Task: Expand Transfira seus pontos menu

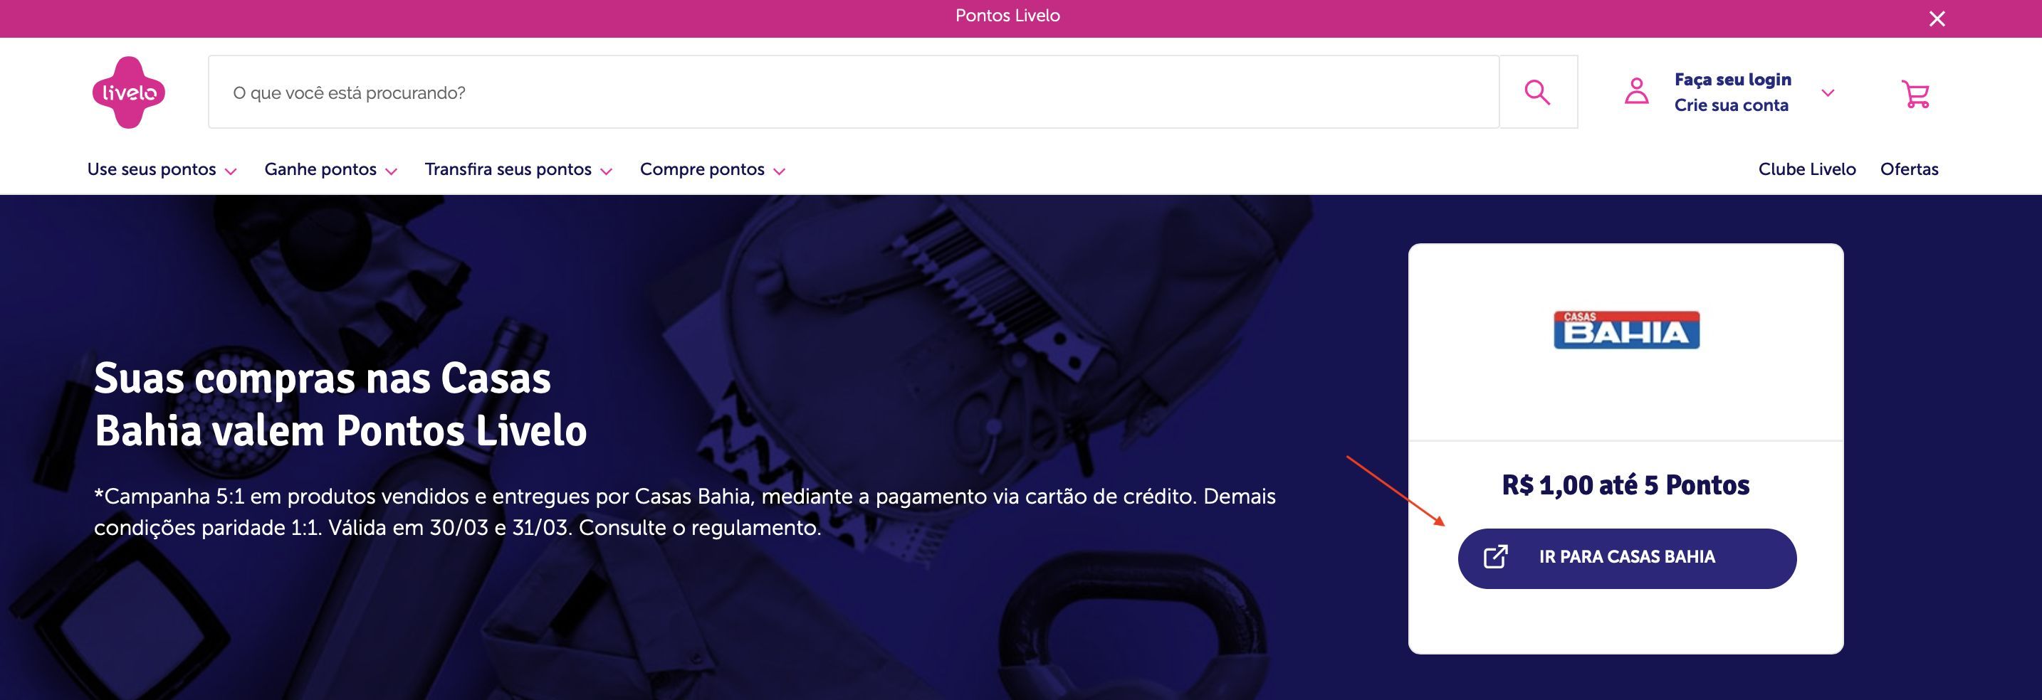Action: tap(518, 169)
